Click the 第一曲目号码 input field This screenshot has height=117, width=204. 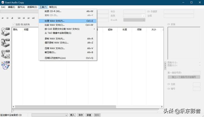pos(197,73)
